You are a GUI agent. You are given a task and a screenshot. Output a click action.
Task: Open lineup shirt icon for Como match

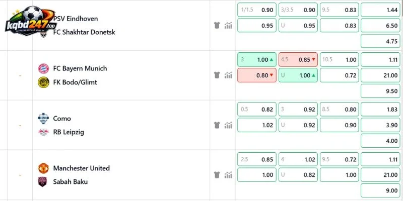[x=217, y=125]
